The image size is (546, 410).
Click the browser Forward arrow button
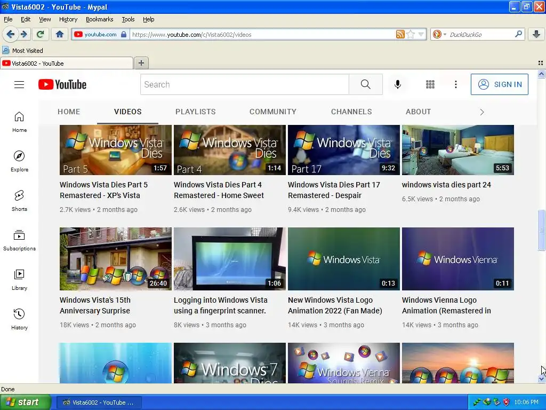23,34
